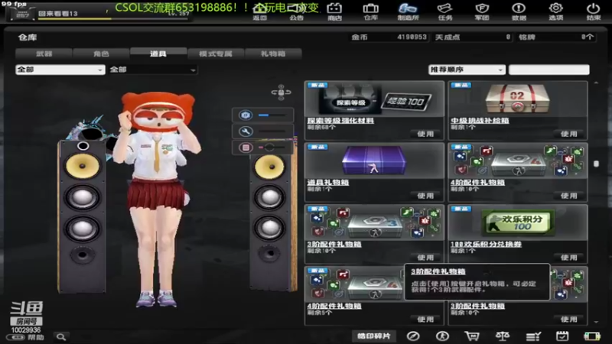Expand the first 全部 category dropdown
The image size is (612, 344).
60,70
